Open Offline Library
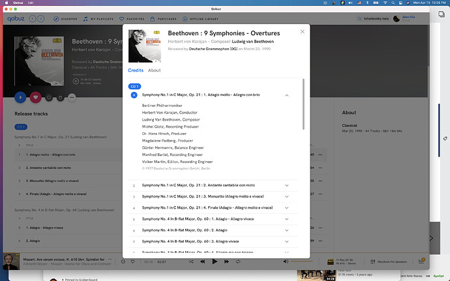The image size is (450, 281). point(200,19)
